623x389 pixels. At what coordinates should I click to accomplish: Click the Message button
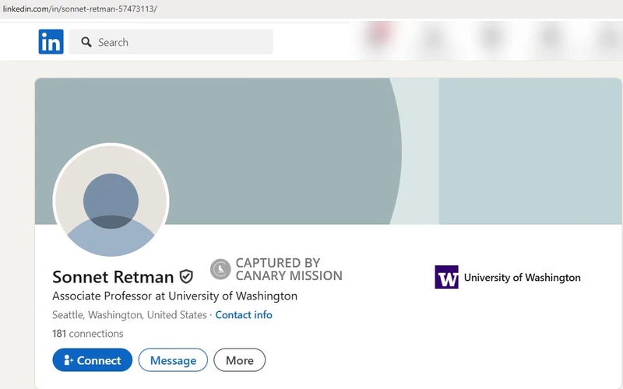[173, 360]
